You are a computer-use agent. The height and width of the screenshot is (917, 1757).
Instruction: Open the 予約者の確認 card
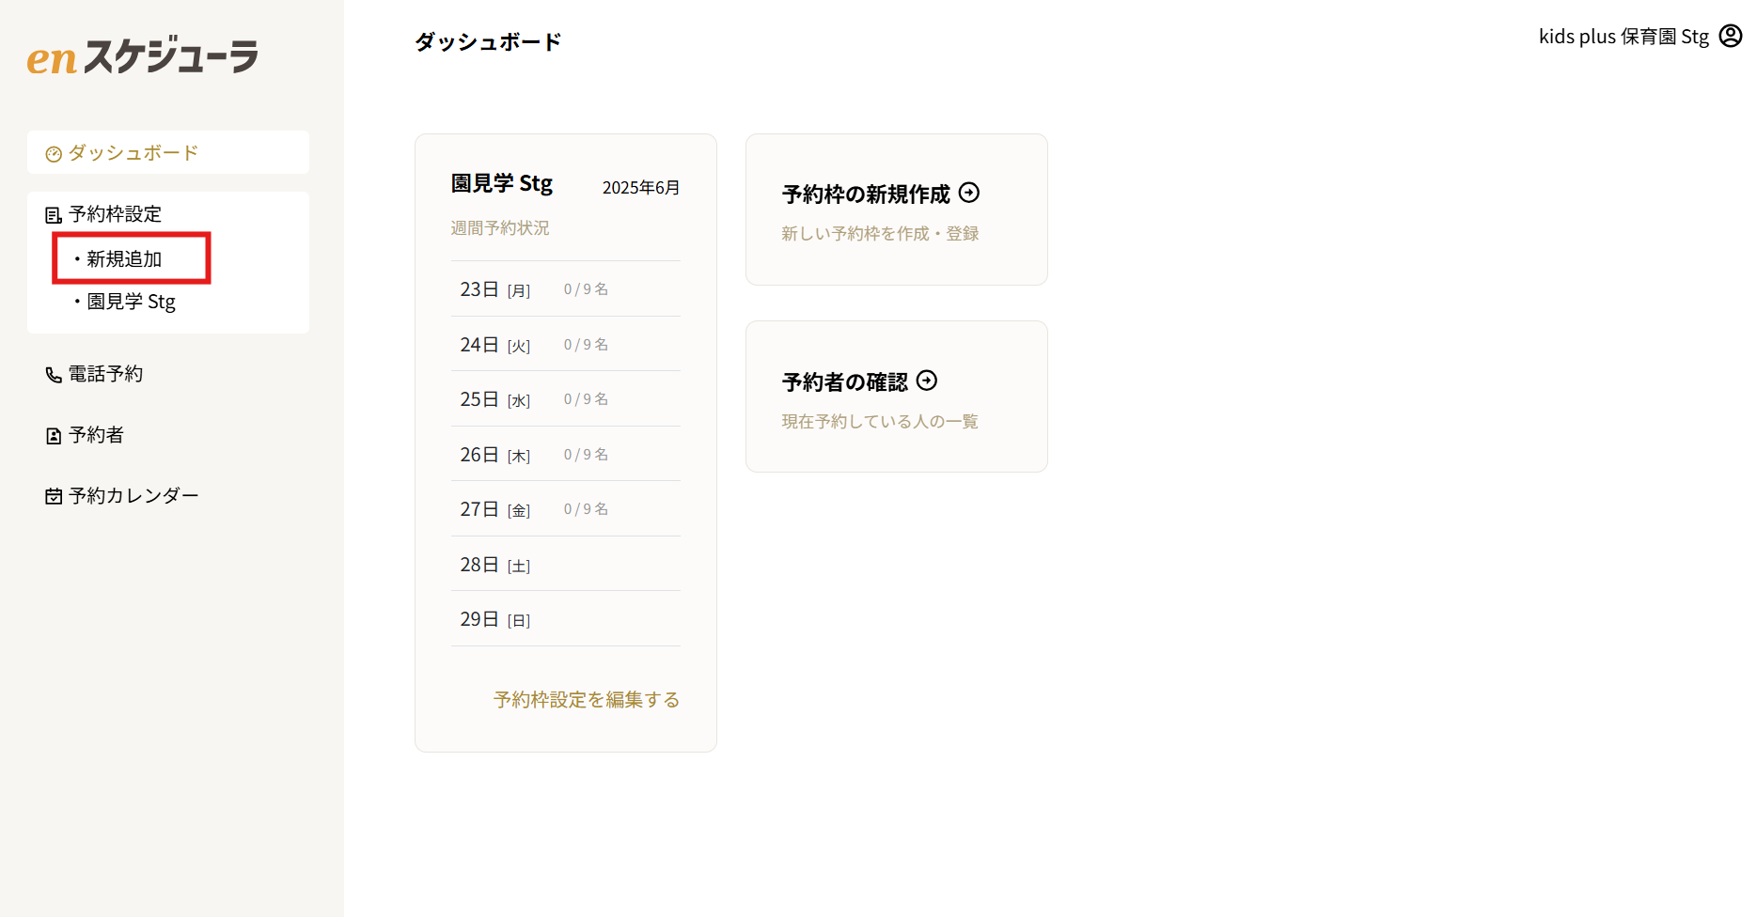(x=896, y=396)
